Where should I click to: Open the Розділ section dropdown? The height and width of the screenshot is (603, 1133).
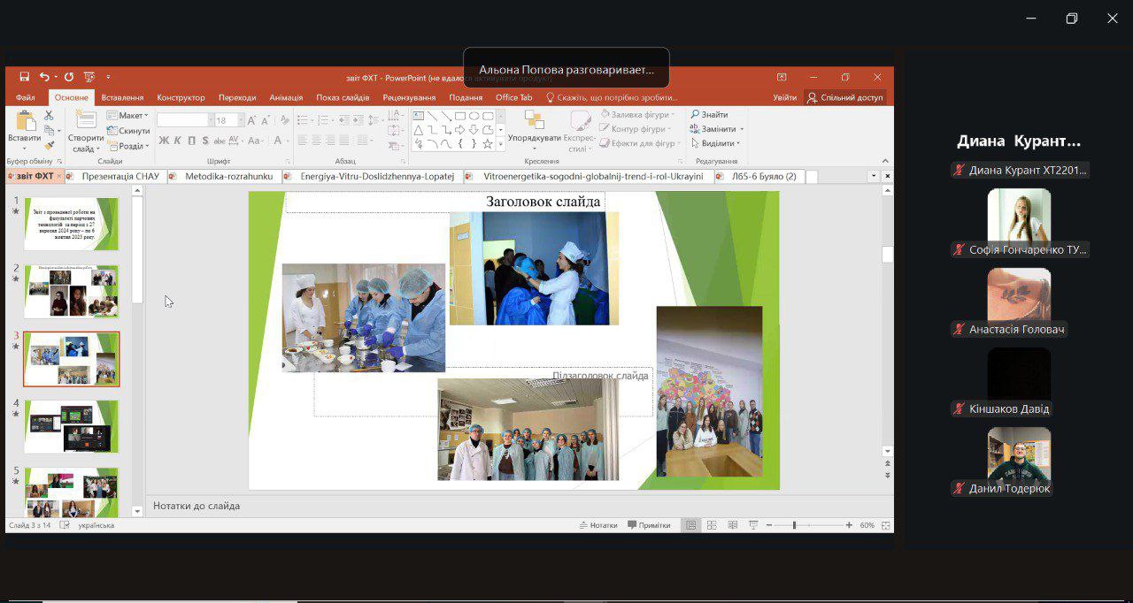(x=127, y=147)
